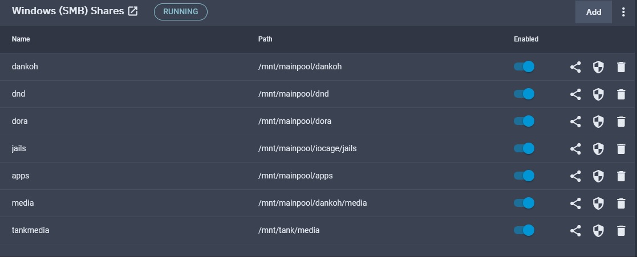
Task: Edit share ACL icon for dankoh
Action: (575, 67)
